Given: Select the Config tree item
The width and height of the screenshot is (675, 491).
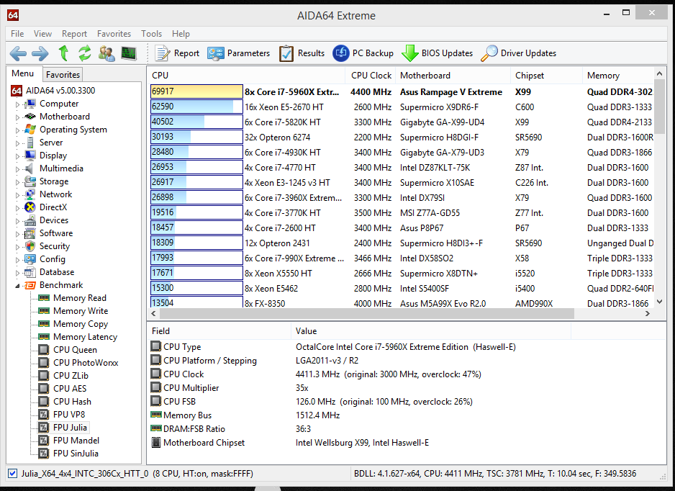Looking at the screenshot, I should (53, 259).
